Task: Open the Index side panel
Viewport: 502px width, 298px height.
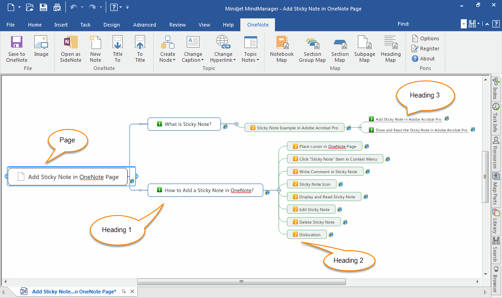Action: pyautogui.click(x=496, y=89)
